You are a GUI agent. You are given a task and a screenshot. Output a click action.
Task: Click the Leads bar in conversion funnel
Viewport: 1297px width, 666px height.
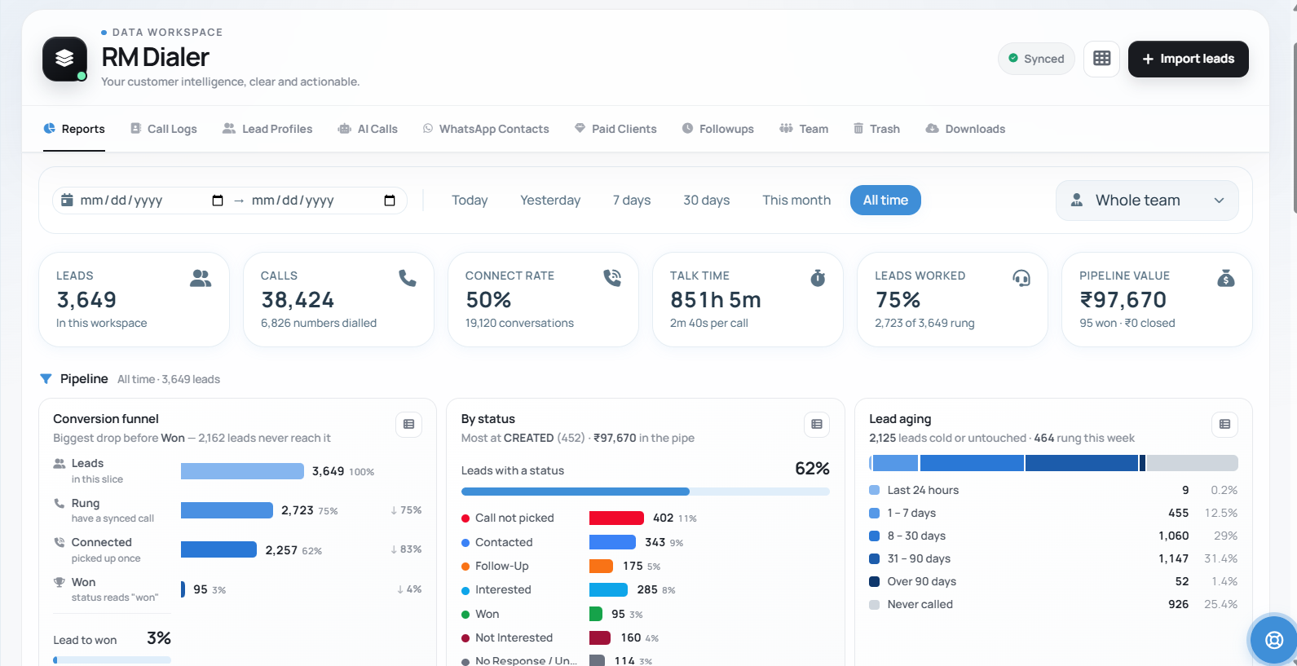[242, 471]
